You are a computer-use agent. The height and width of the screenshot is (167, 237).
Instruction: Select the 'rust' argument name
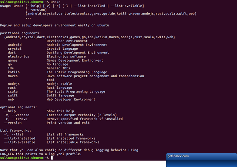12,88
